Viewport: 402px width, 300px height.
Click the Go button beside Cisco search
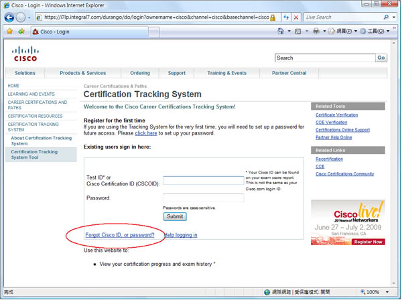coord(381,58)
